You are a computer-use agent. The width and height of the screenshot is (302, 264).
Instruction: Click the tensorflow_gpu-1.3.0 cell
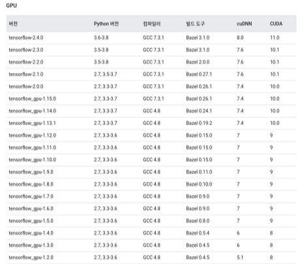[31, 245]
